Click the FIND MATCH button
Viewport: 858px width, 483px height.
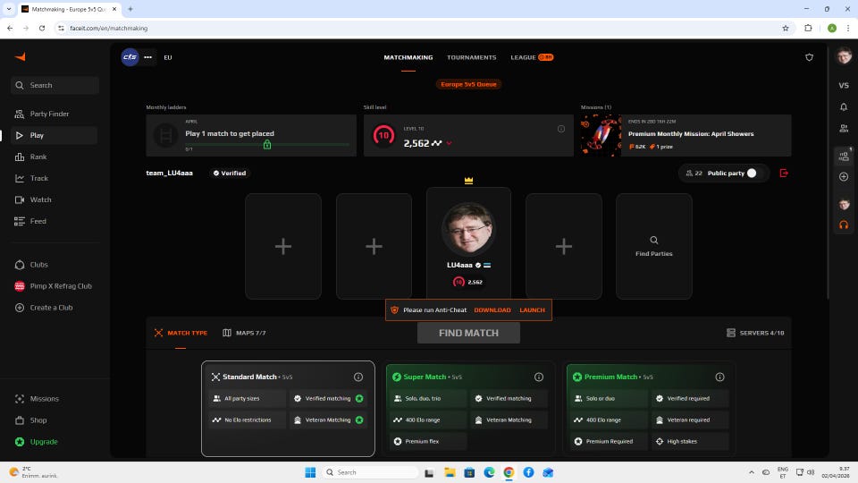468,333
